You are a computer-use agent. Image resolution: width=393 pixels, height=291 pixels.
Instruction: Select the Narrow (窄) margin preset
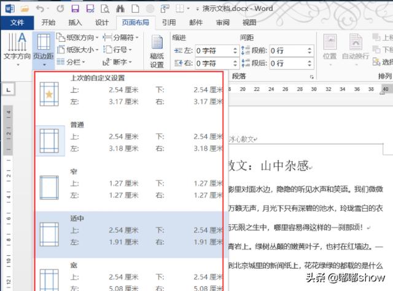click(129, 187)
